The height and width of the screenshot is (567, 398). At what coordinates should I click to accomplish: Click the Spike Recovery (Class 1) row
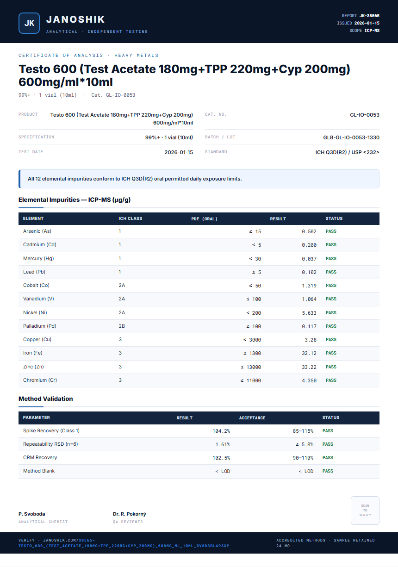click(x=199, y=431)
